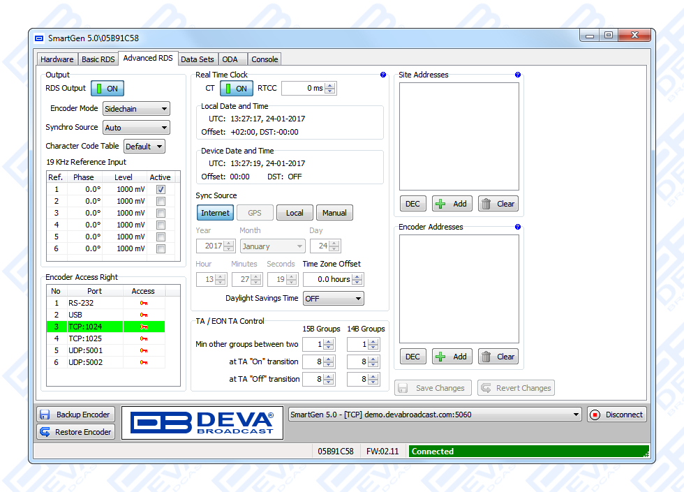This screenshot has height=492, width=684.
Task: Click the Site Addresses help icon
Action: [517, 75]
